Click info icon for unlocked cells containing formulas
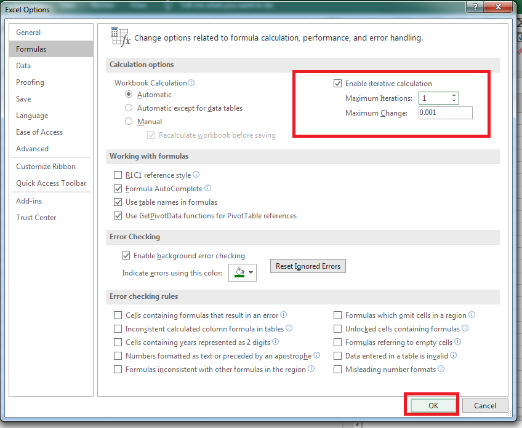Screen dimensions: 522x428 [465, 328]
